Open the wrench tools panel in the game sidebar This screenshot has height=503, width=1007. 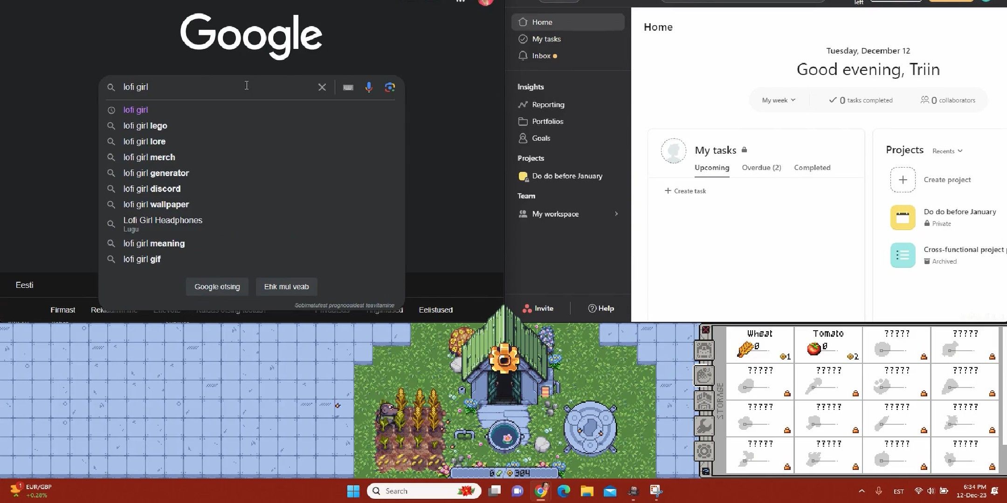pyautogui.click(x=704, y=426)
